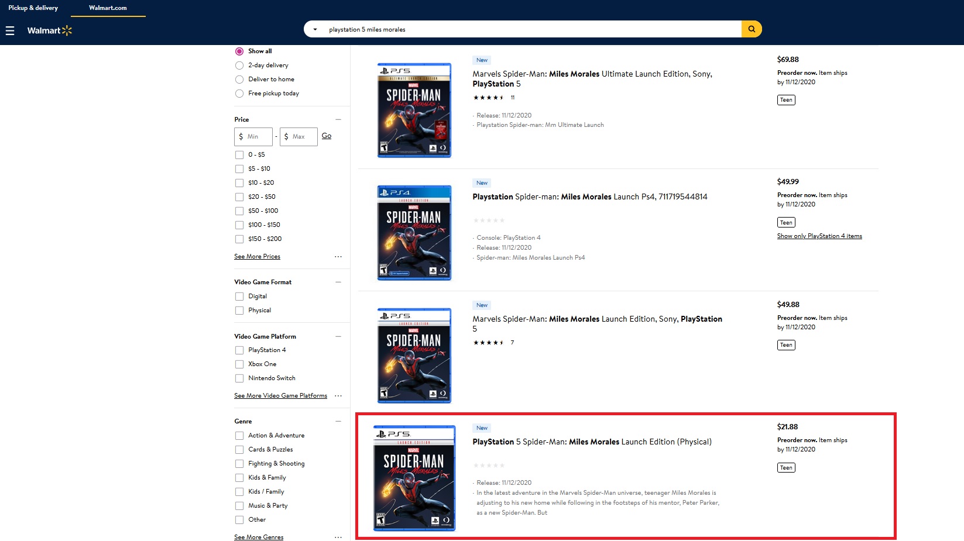Image resolution: width=964 pixels, height=541 pixels.
Task: Check the Physical format box
Action: [239, 311]
